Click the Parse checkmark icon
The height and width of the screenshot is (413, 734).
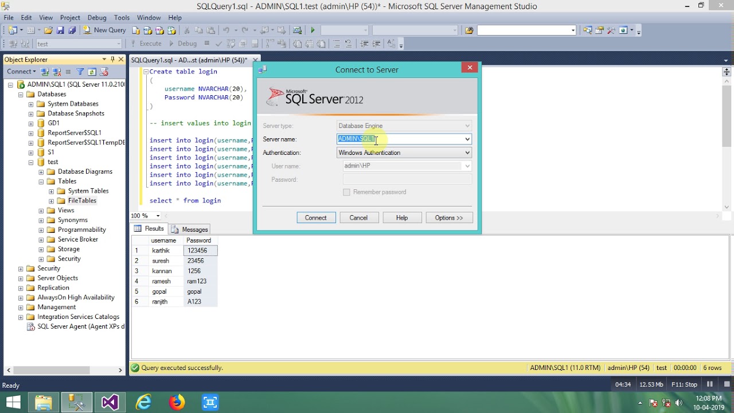[218, 44]
